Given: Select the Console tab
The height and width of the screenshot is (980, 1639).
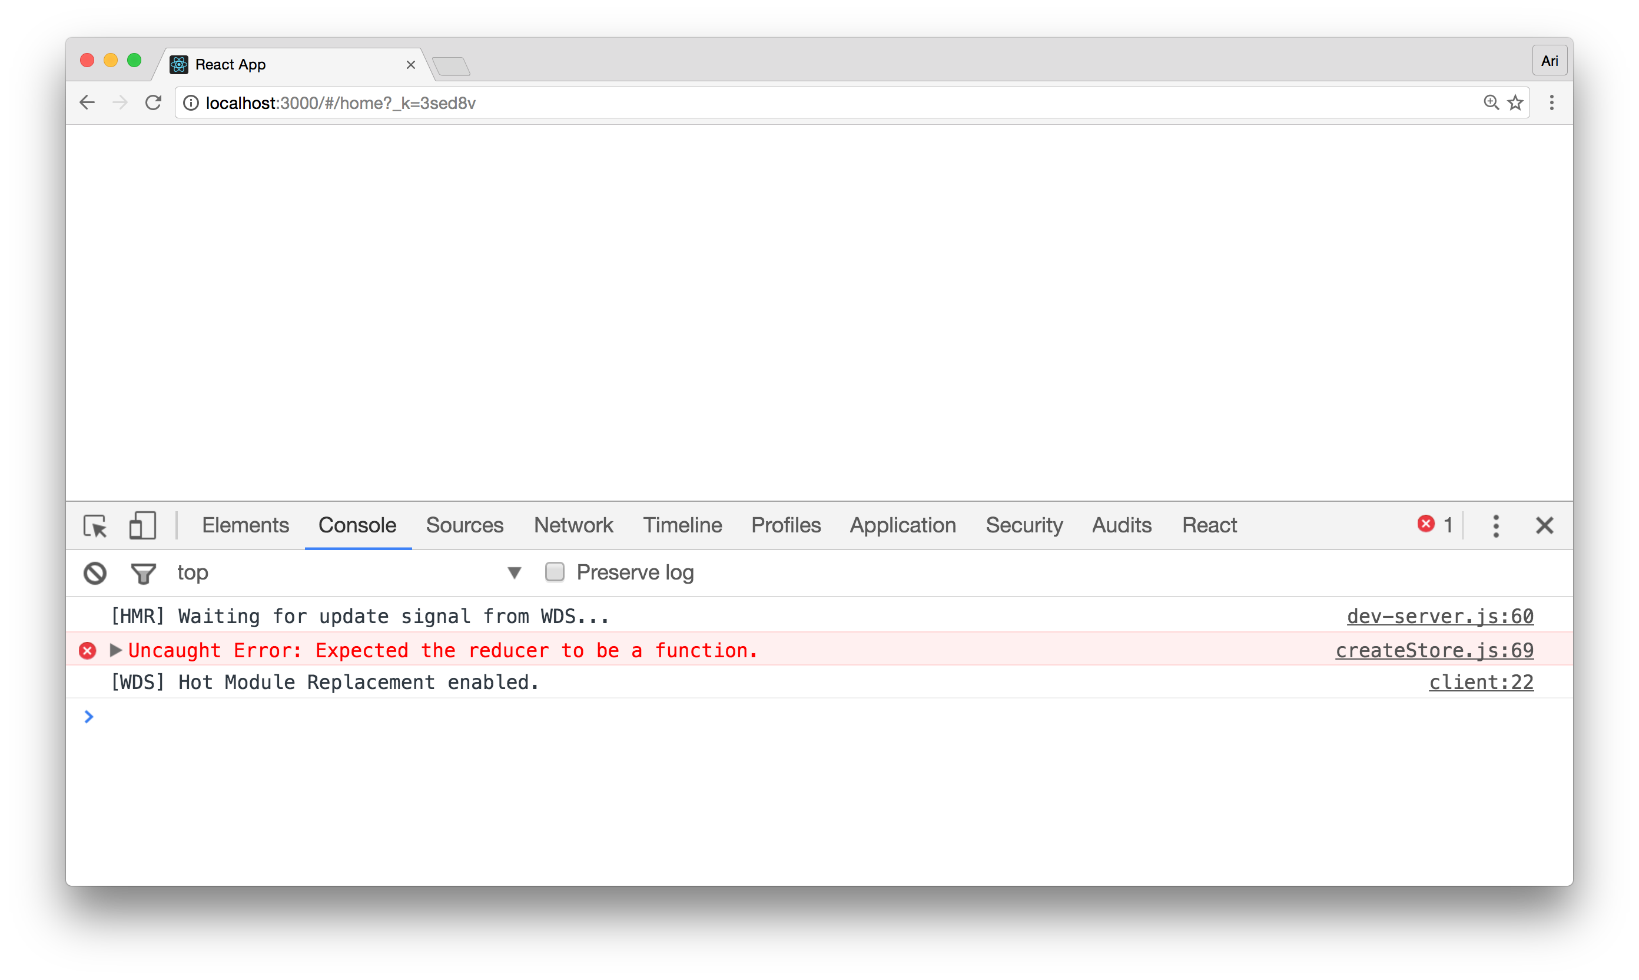Looking at the screenshot, I should point(357,525).
